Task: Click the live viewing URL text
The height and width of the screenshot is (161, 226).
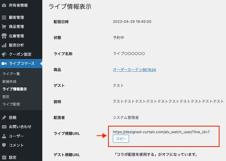Action: click(x=161, y=132)
